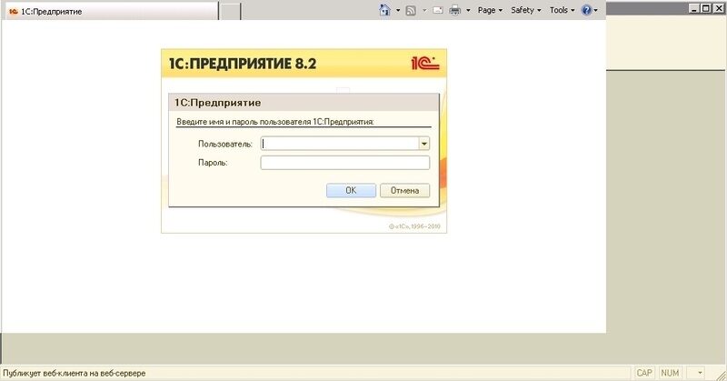This screenshot has height=381, width=727.
Task: Click the NUM indicator in status bar
Action: click(x=670, y=373)
